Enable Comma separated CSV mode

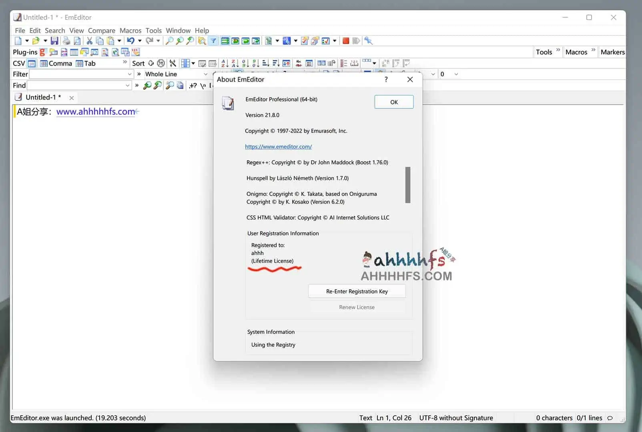coord(56,63)
